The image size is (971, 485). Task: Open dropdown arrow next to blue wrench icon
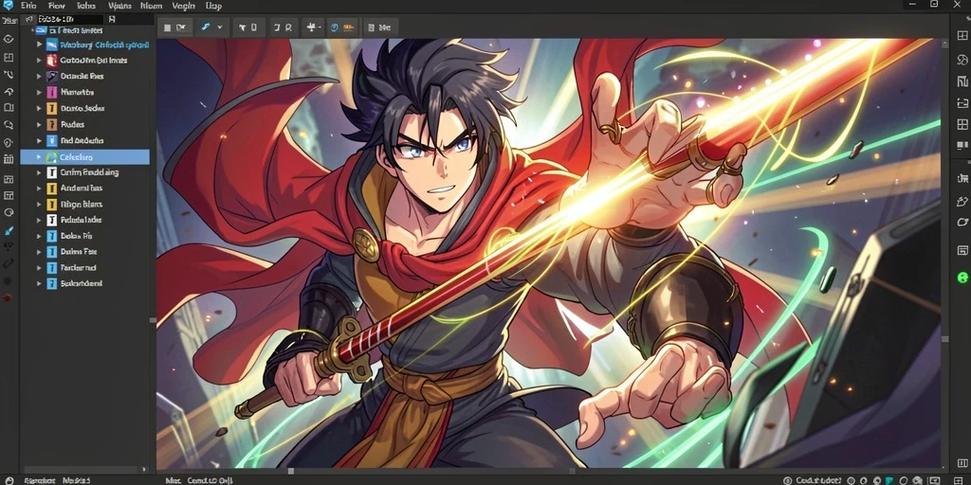(219, 27)
